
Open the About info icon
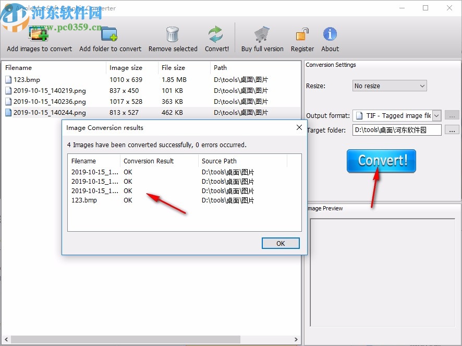(330, 32)
